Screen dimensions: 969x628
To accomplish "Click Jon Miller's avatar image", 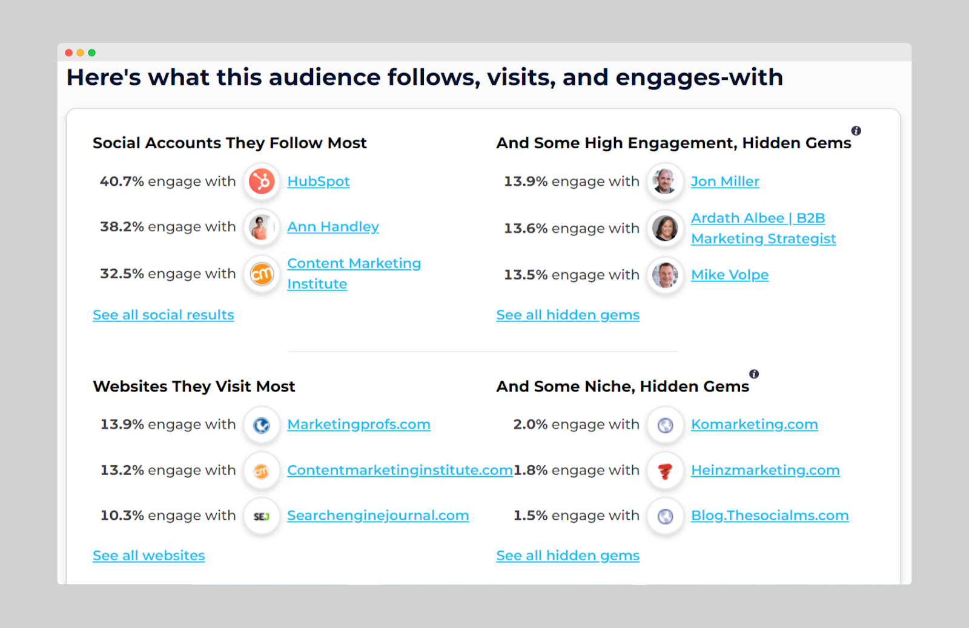I will (665, 182).
